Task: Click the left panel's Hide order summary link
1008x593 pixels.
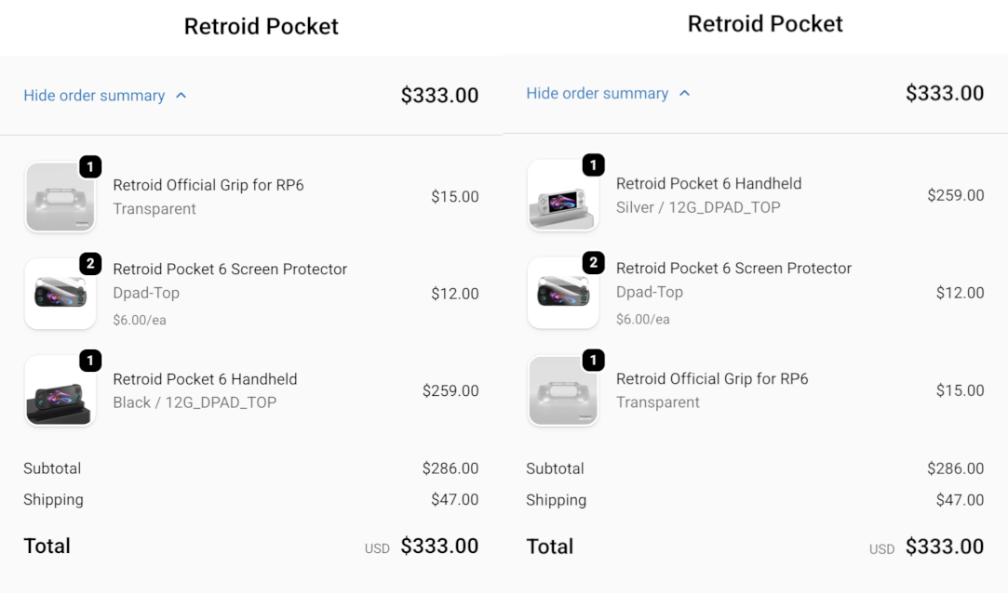Action: (x=94, y=96)
